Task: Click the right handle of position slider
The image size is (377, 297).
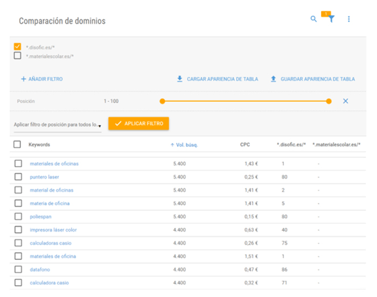Action: [x=329, y=101]
